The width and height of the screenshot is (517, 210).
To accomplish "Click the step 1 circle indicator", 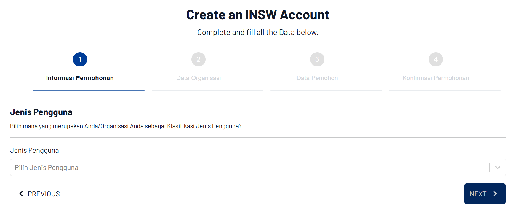I will tap(80, 59).
